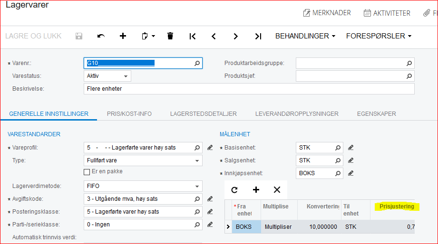Click the undo arrow icon in toolbar

point(101,36)
